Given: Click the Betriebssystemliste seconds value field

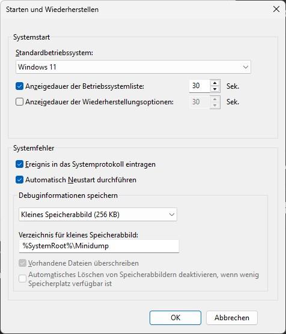Looking at the screenshot, I should pyautogui.click(x=199, y=86).
